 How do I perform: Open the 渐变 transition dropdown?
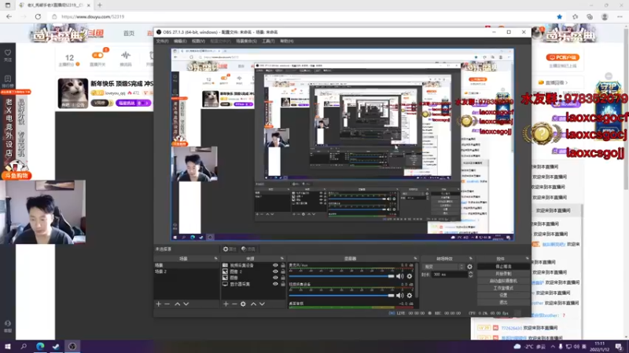[444, 267]
